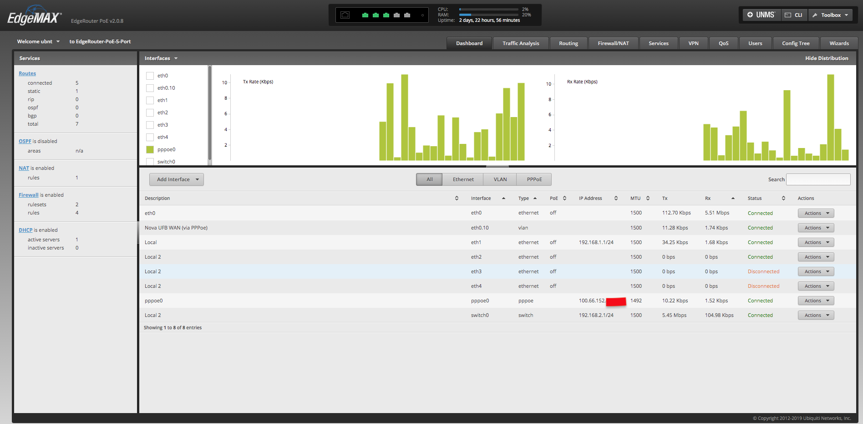Open the DHCP link in Services
This screenshot has width=863, height=424.
[25, 230]
